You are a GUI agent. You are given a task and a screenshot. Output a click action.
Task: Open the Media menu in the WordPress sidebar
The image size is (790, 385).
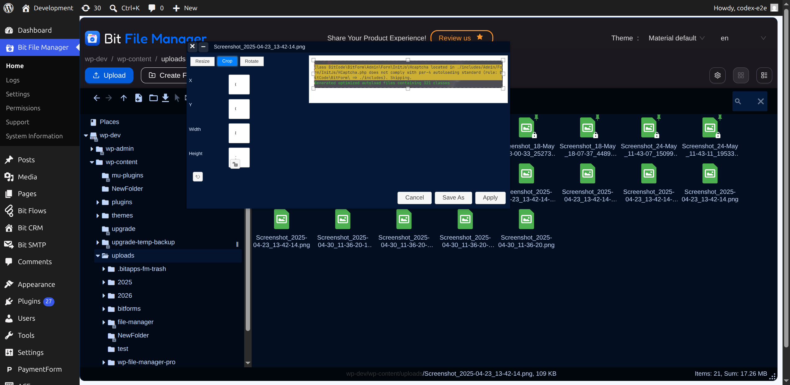(27, 177)
